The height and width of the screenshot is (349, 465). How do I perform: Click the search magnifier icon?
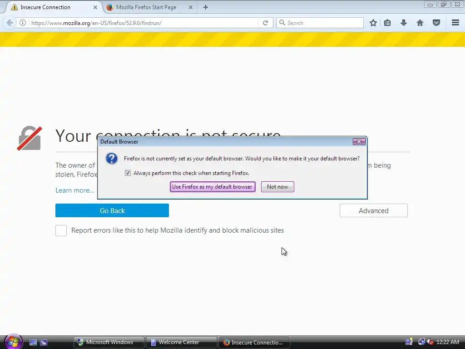[282, 23]
